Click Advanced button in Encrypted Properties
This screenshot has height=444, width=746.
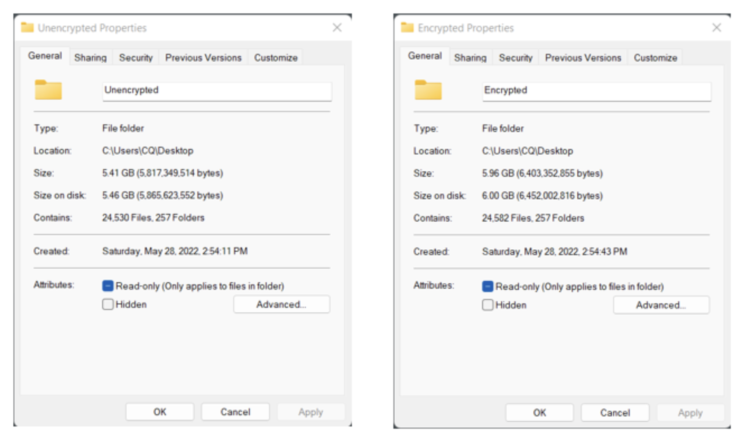[x=661, y=305]
